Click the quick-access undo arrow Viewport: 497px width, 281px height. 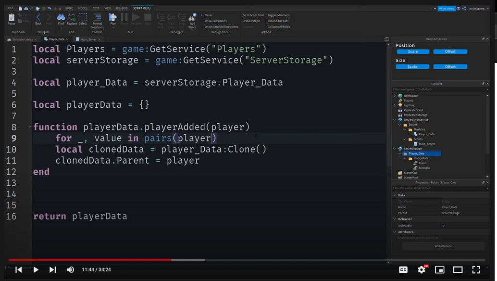pyautogui.click(x=50, y=8)
